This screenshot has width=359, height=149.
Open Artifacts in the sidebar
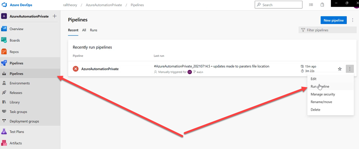(x=15, y=143)
